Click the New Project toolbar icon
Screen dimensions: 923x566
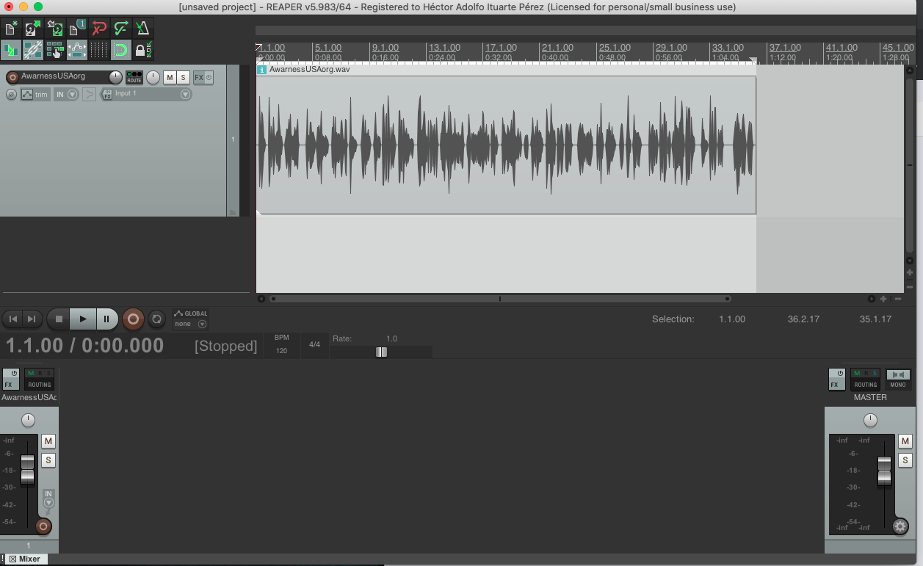12,29
